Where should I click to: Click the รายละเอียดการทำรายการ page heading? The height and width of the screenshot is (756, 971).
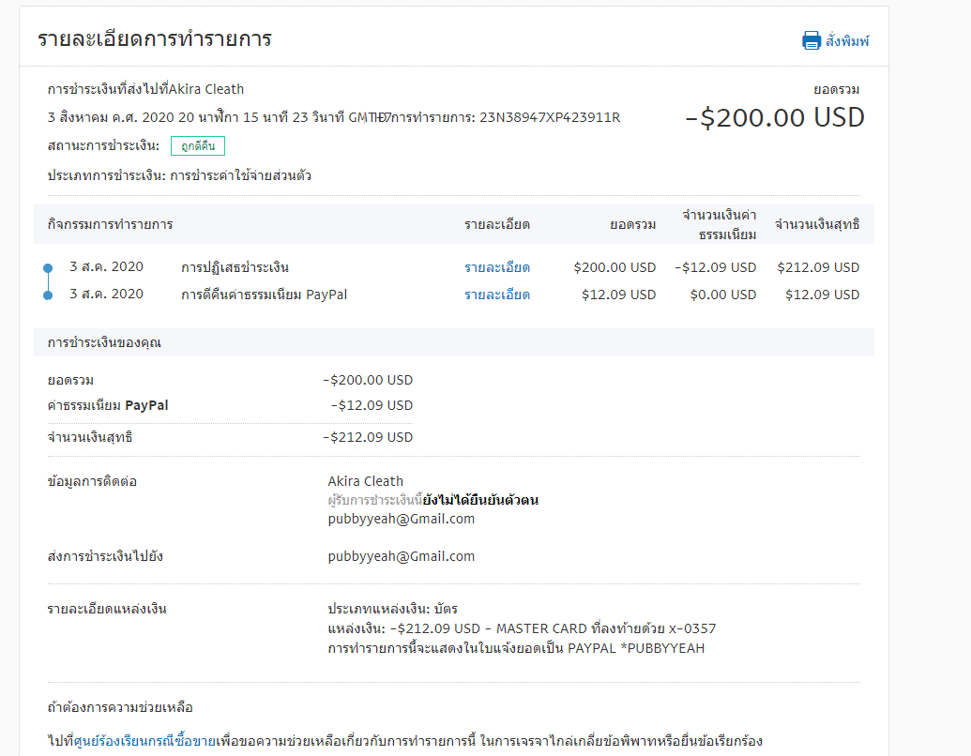(x=155, y=39)
